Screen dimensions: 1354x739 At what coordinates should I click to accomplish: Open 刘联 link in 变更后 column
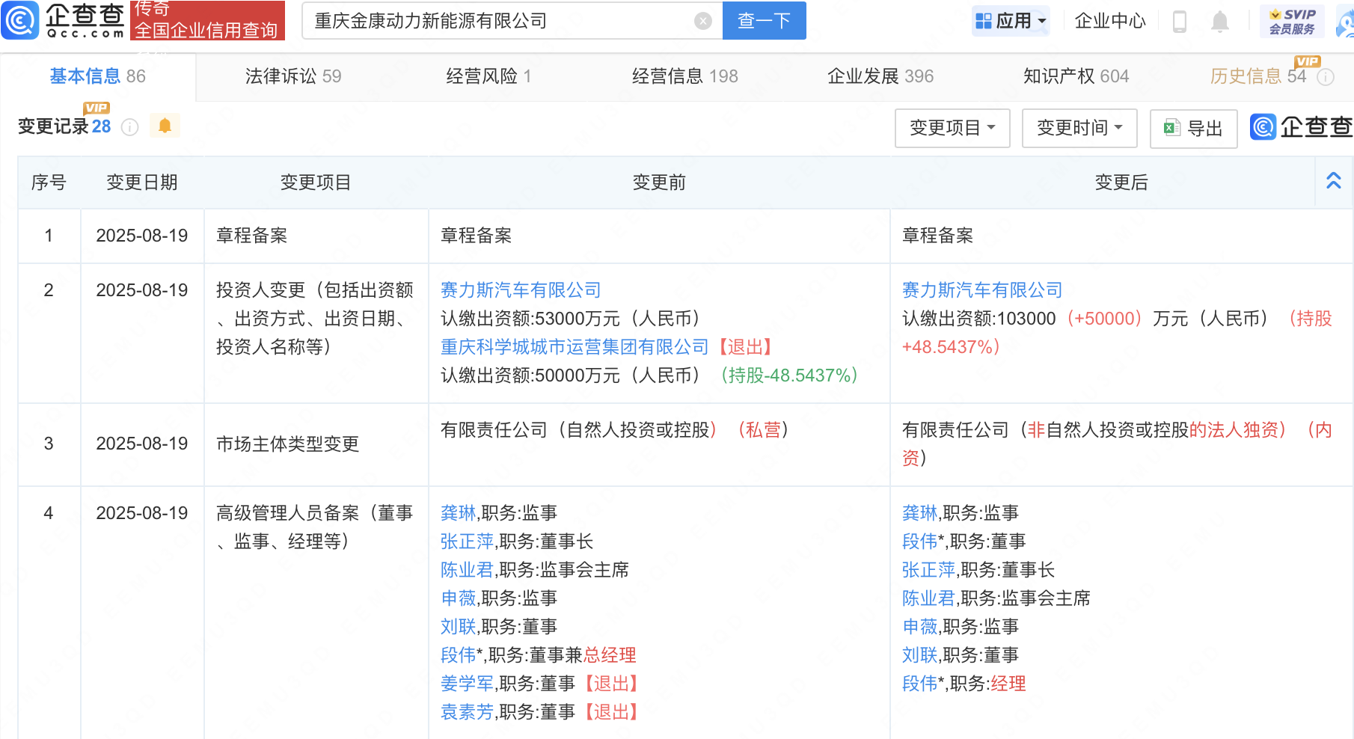click(919, 655)
